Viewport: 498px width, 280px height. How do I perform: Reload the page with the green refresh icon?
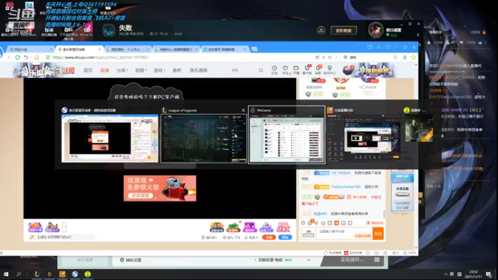17,57
